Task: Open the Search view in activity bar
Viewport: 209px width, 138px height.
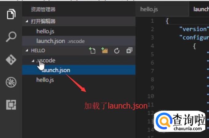Action: tap(11, 36)
